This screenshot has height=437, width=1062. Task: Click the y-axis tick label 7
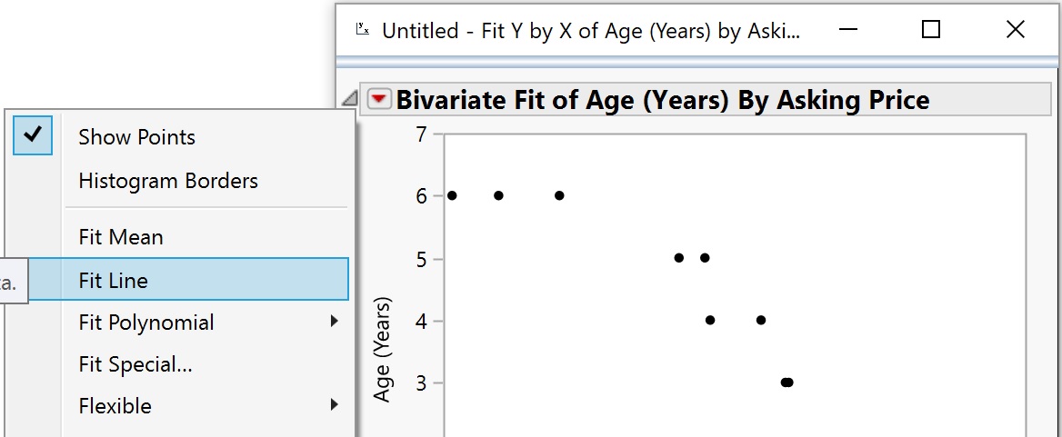tap(422, 134)
